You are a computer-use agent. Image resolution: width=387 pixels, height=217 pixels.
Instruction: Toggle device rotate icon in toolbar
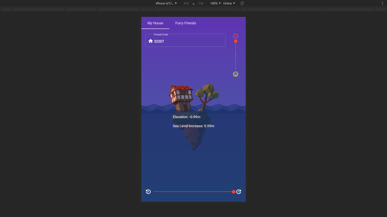coord(242,3)
